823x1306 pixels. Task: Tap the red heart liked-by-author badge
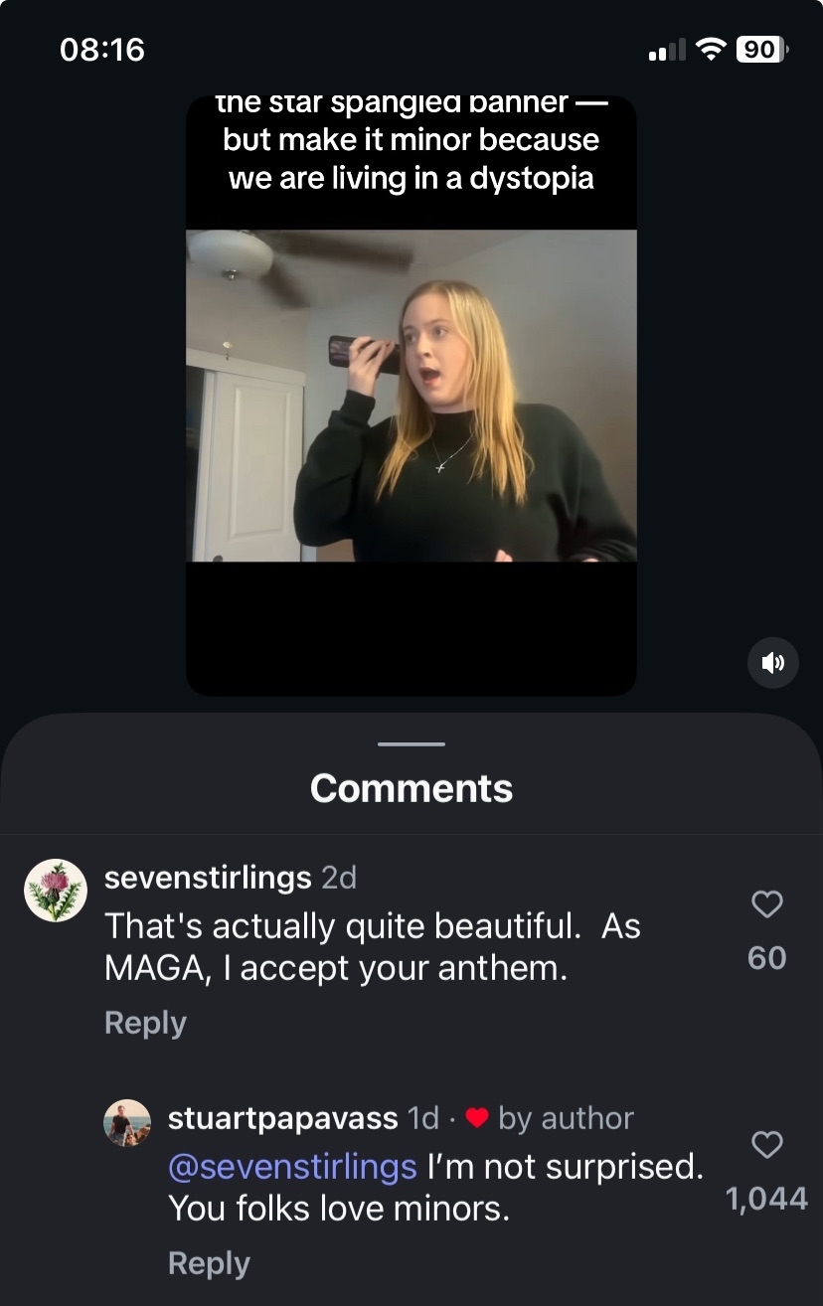click(477, 1118)
